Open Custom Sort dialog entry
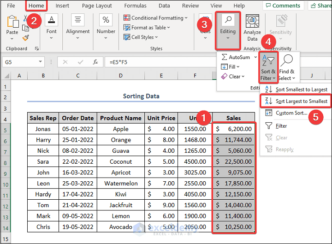 click(x=296, y=113)
